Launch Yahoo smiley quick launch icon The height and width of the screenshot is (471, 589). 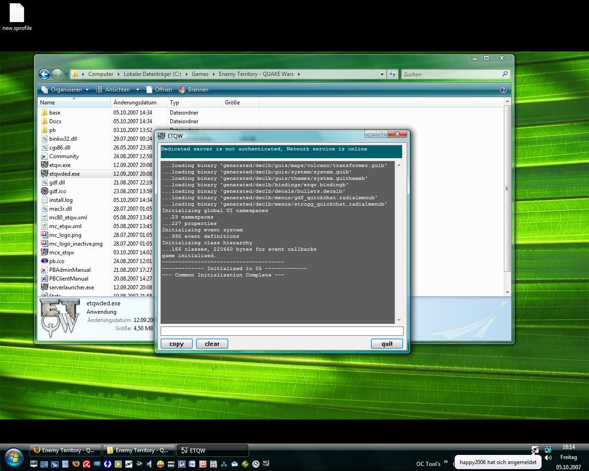(161, 464)
